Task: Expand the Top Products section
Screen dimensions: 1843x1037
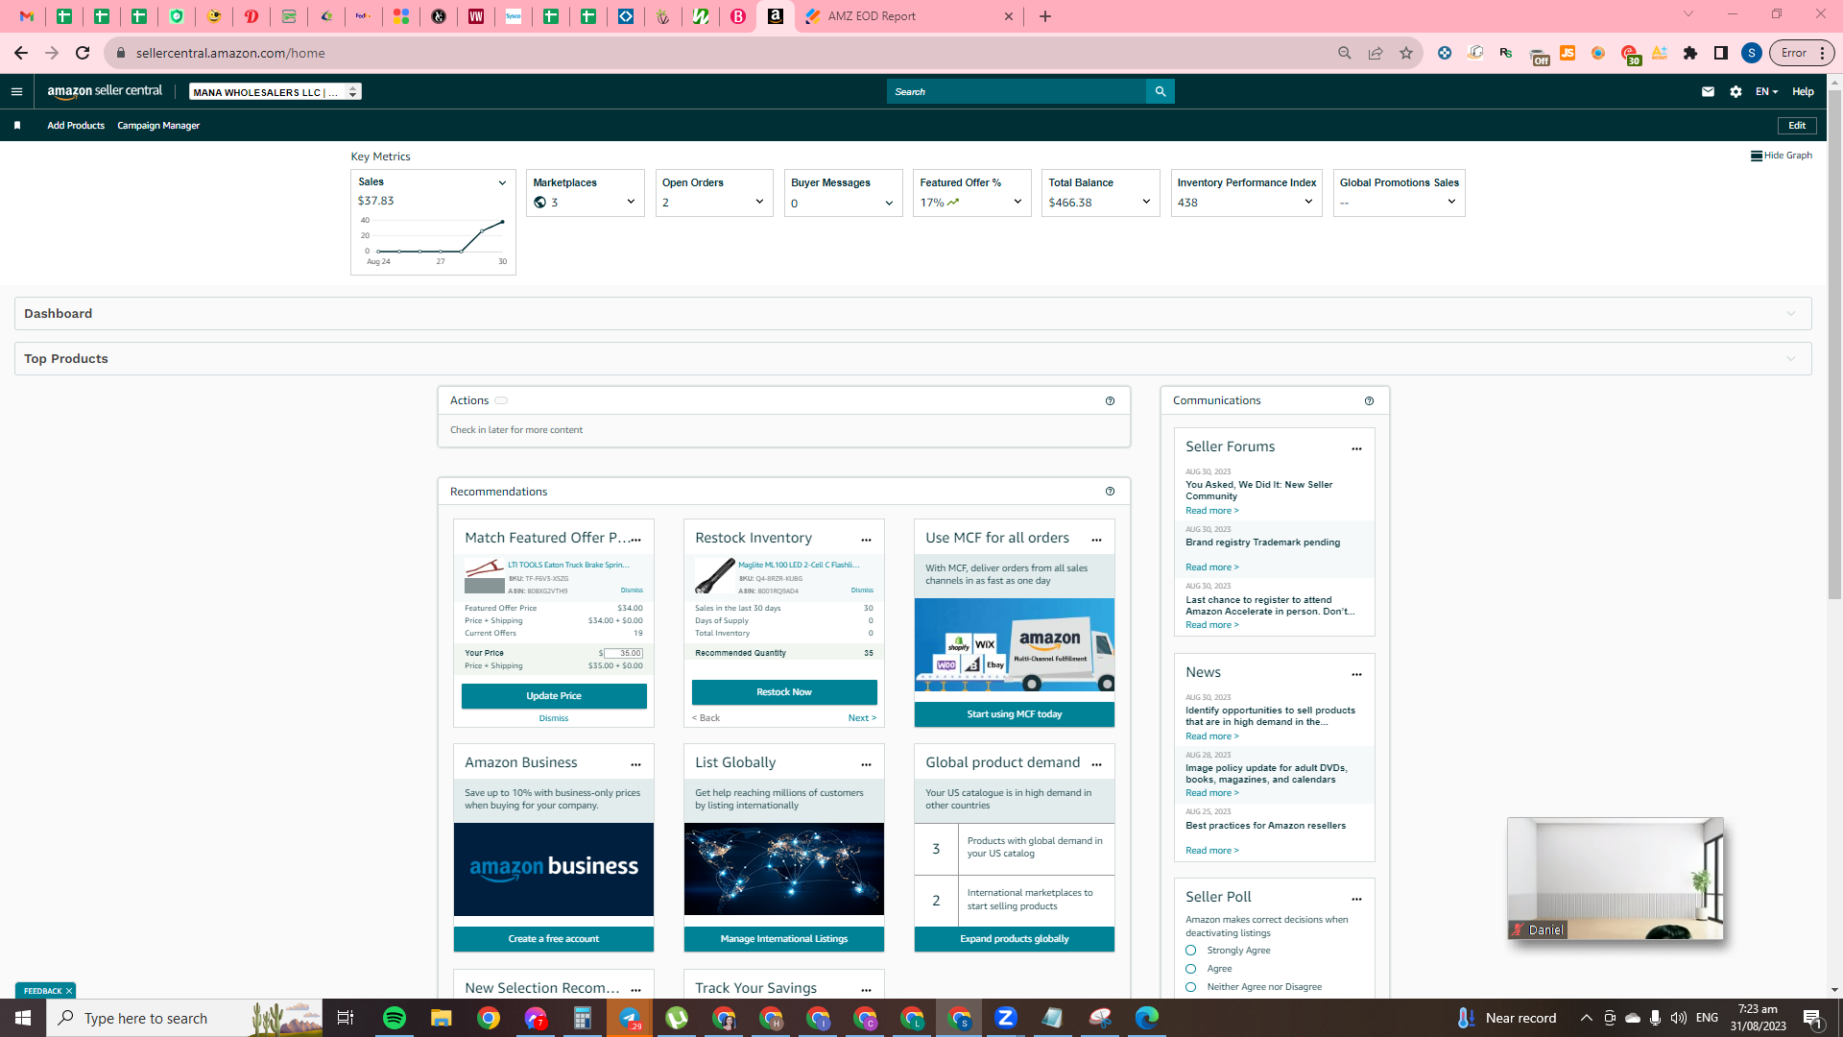Action: coord(913,359)
